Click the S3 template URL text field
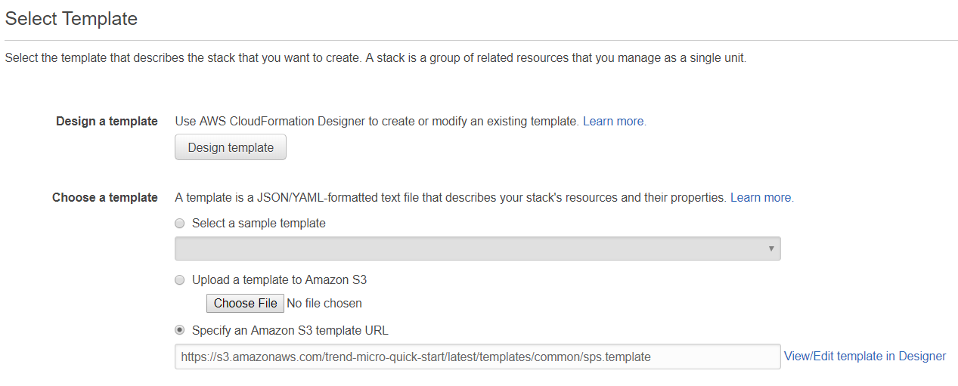958x386 pixels. [476, 357]
